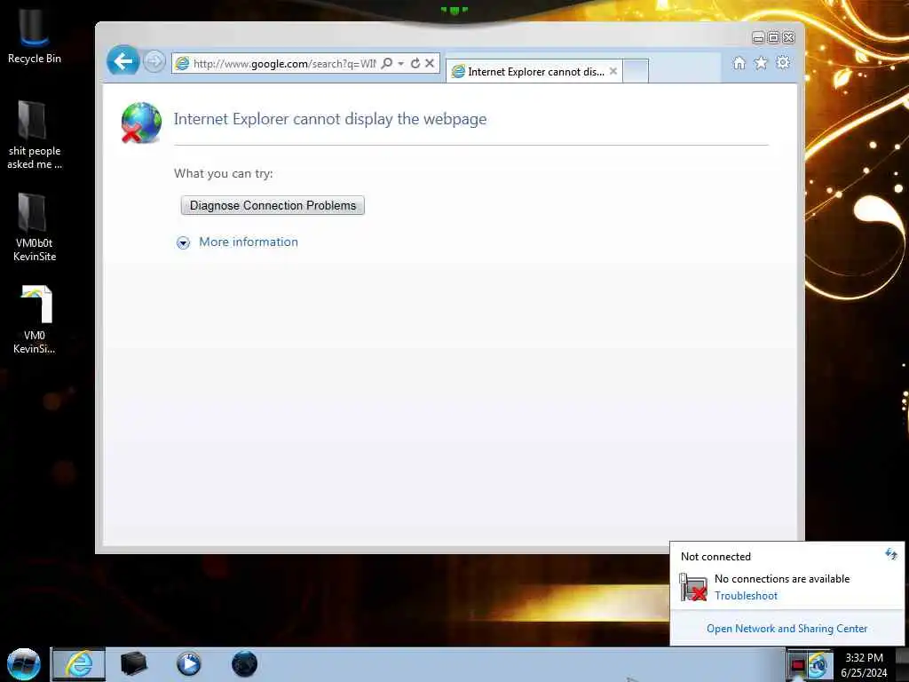The image size is (909, 682).
Task: Maximize the Internet Explorer window
Action: (773, 37)
